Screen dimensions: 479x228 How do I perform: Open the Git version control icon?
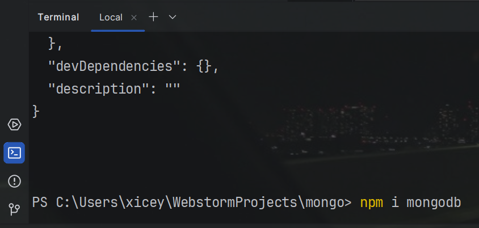click(x=14, y=209)
